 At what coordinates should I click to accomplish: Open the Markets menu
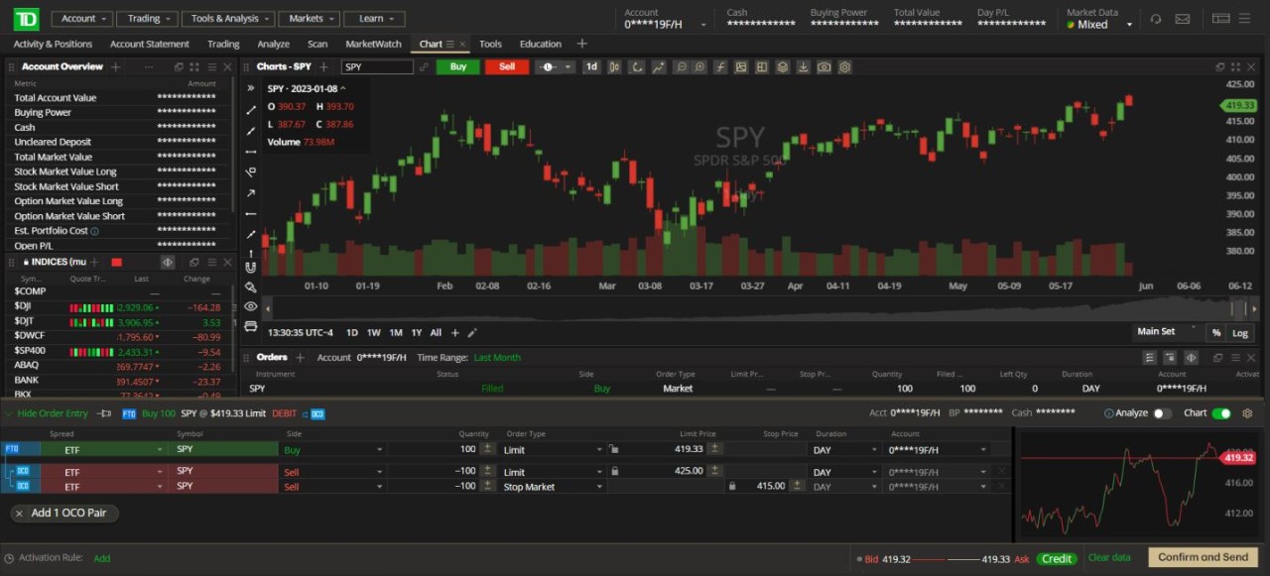click(309, 19)
